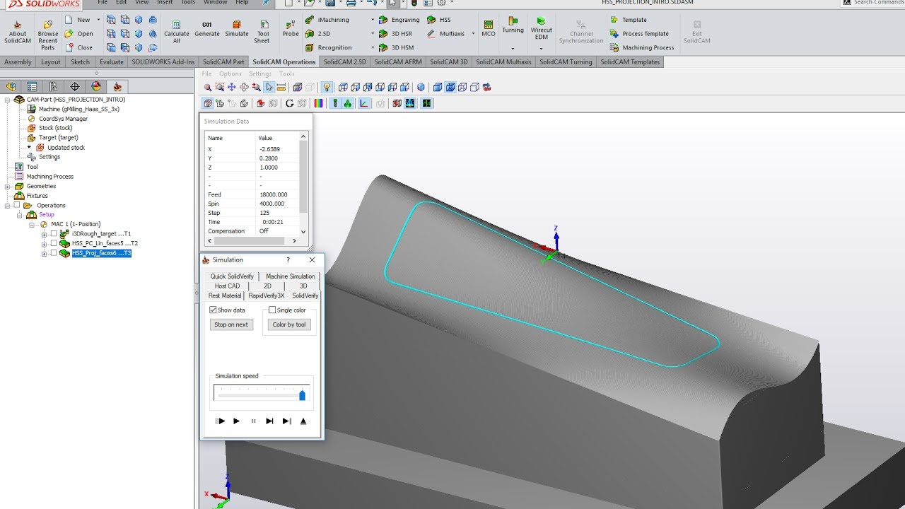This screenshot has height=509, width=905.
Task: Click the G letter icon in simulation toolbar
Action: pos(289,103)
